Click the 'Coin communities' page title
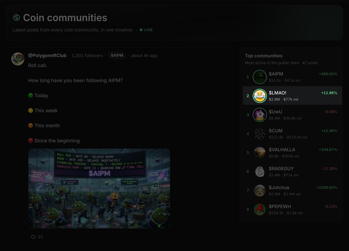 65,18
